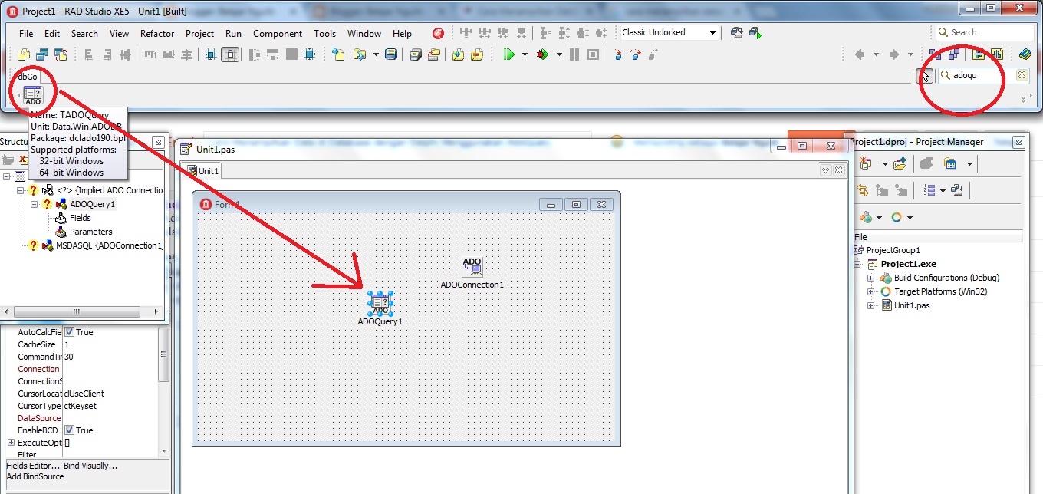The image size is (1043, 494).
Task: Open the Refactor menu
Action: tap(157, 34)
